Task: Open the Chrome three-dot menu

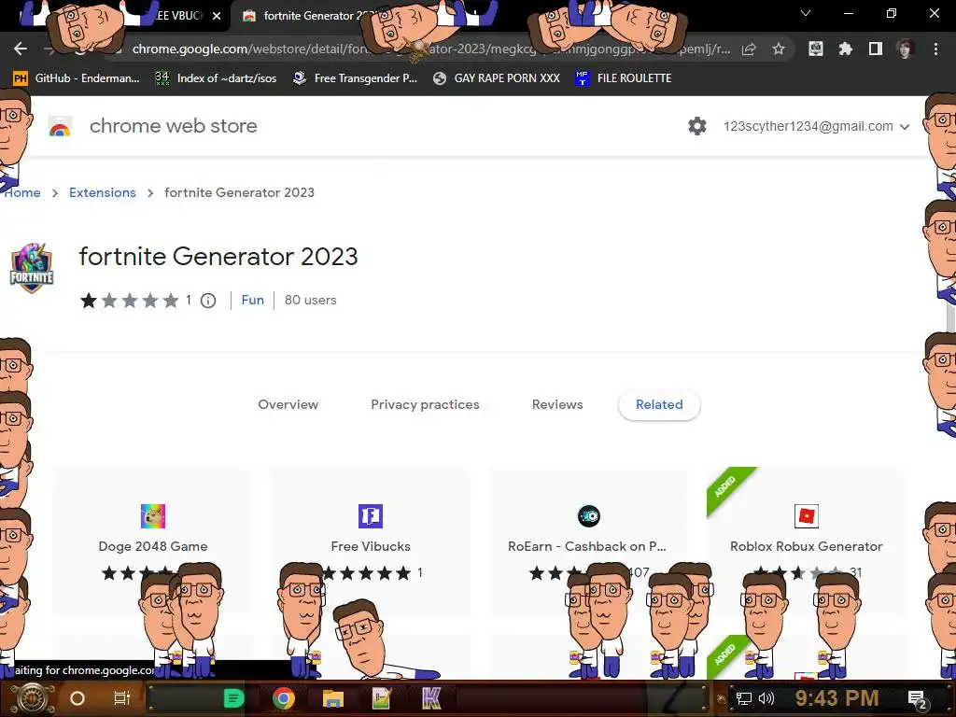Action: [x=935, y=49]
